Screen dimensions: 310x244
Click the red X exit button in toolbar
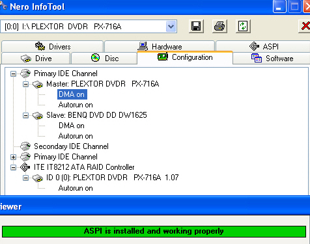pyautogui.click(x=305, y=26)
